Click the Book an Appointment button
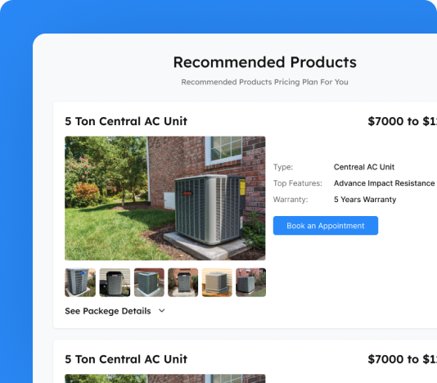The height and width of the screenshot is (383, 437). (326, 226)
